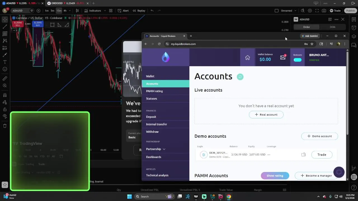Select the text annotation tool in the drawing sidebar
Image resolution: width=358 pixels, height=201 pixels.
5,62
